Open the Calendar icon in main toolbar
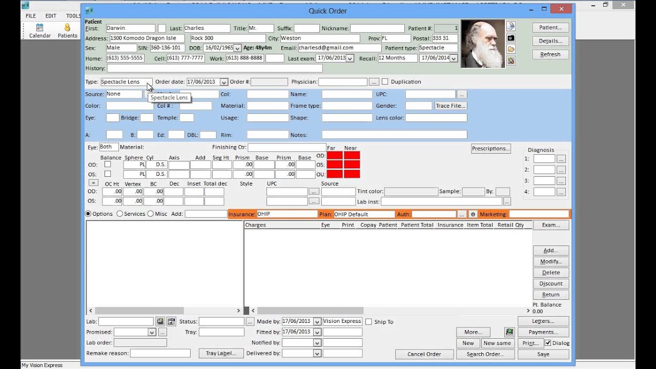656x369 pixels. point(39,31)
